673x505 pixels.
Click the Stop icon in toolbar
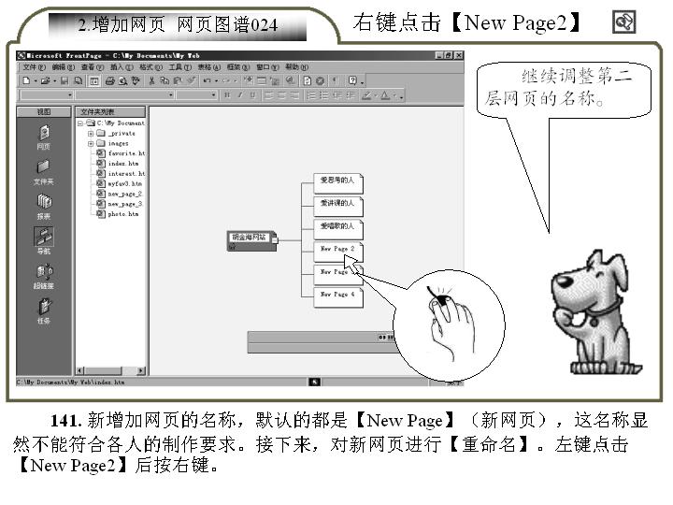pos(321,80)
